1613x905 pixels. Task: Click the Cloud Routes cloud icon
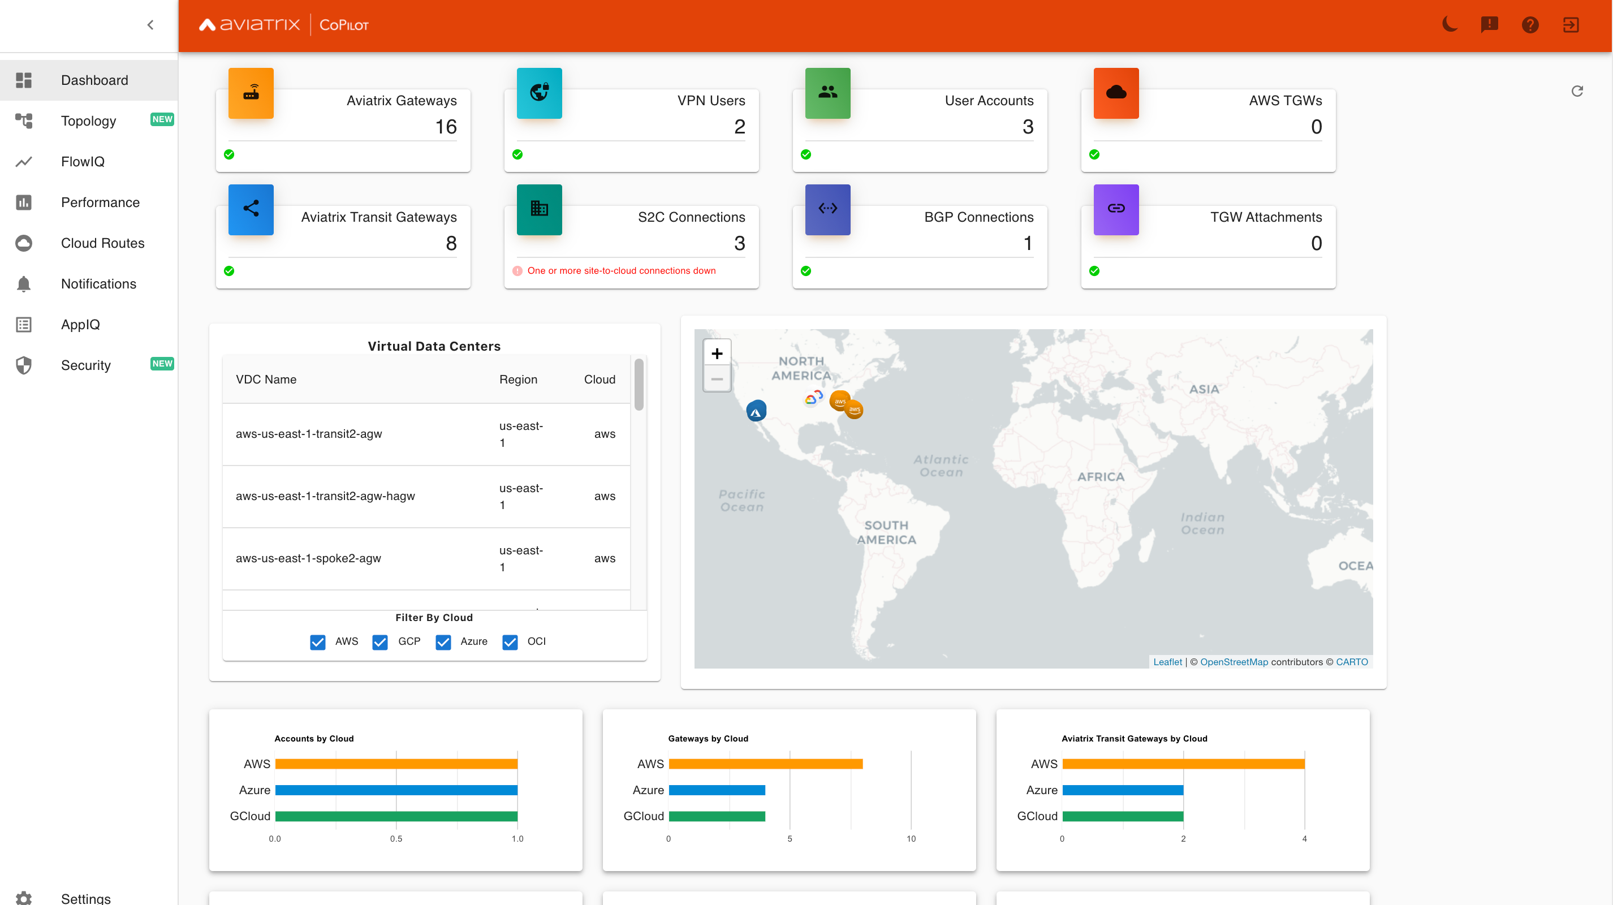click(x=24, y=243)
